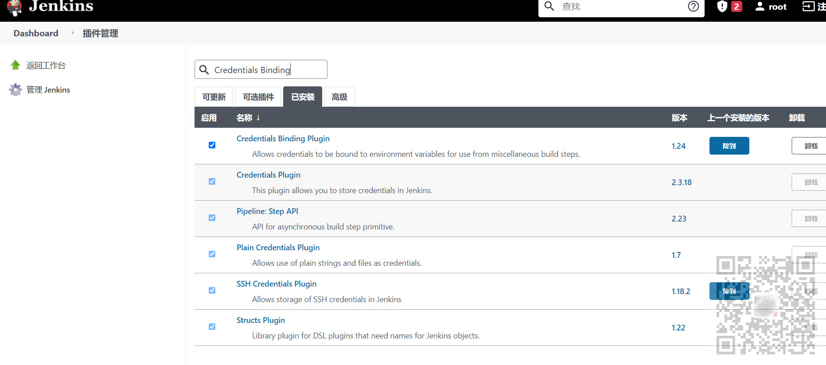Screen dimensions: 826x365
Task: Click 插件管理 in the breadcrumb
Action: (x=100, y=33)
